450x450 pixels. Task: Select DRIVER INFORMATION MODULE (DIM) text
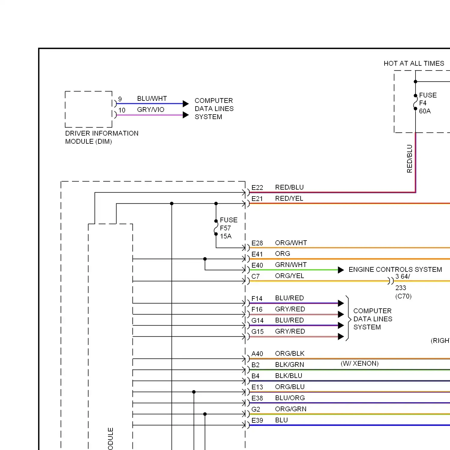(x=102, y=137)
